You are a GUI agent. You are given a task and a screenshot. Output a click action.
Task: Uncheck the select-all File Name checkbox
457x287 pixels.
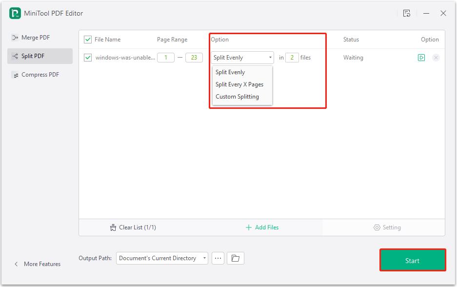point(88,39)
